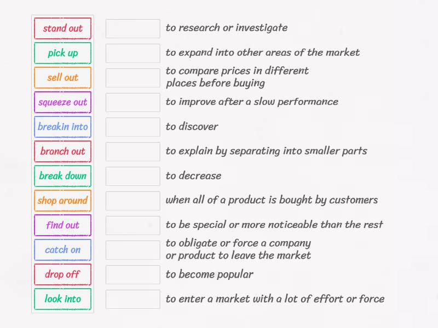Click the 'pick up' tile
The height and width of the screenshot is (328, 438).
62,53
